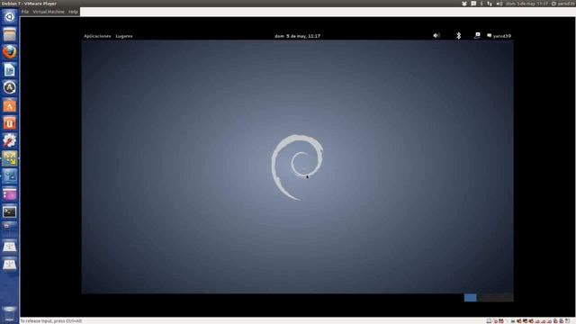Viewport: 576px width, 324px height.
Task: Open the VMware Player Help menu
Action: (x=73, y=12)
